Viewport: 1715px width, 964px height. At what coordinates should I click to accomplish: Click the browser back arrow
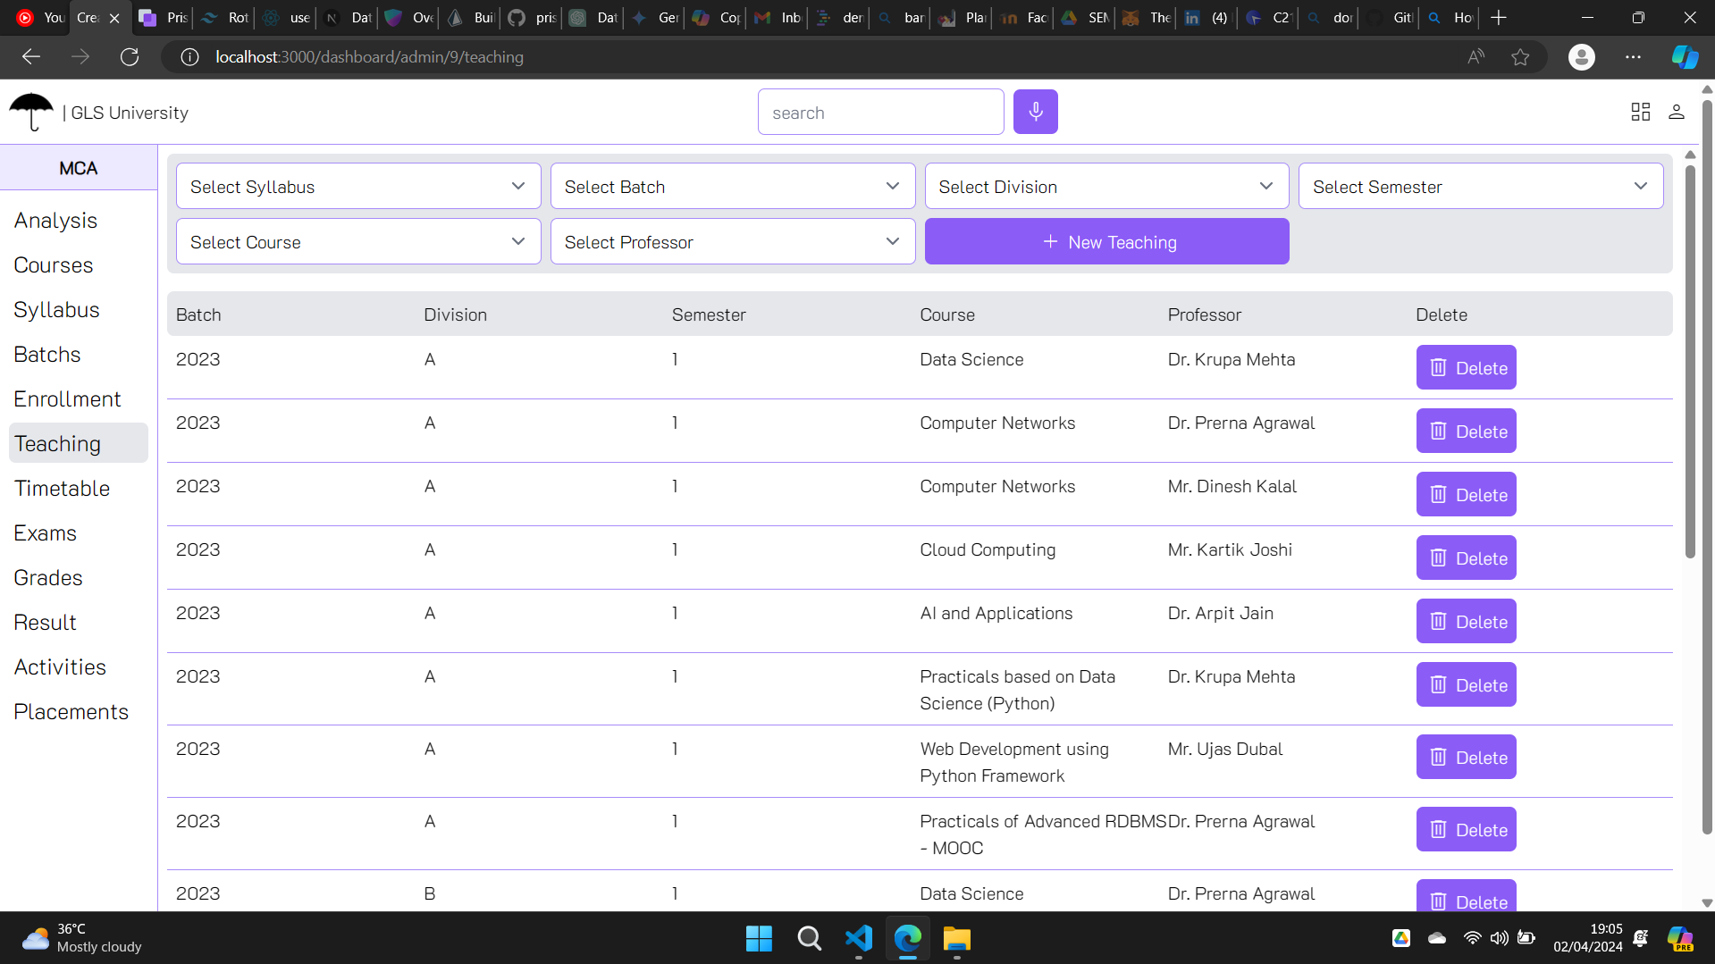click(x=31, y=57)
